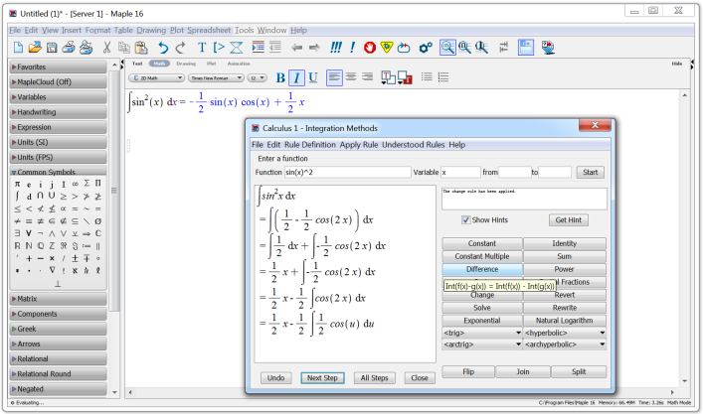Execute entire worksheet with triple exclamation icon
Image resolution: width=703 pixels, height=414 pixels.
click(x=336, y=47)
